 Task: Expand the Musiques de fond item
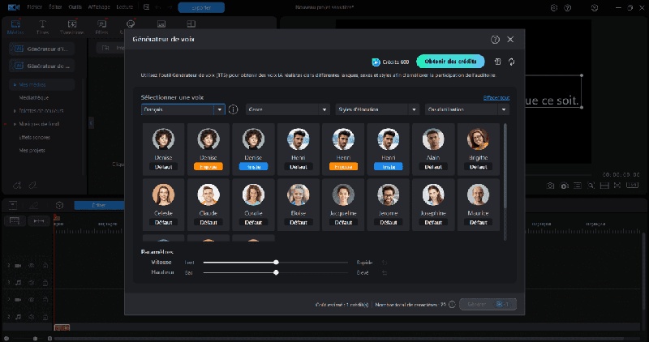tap(15, 124)
